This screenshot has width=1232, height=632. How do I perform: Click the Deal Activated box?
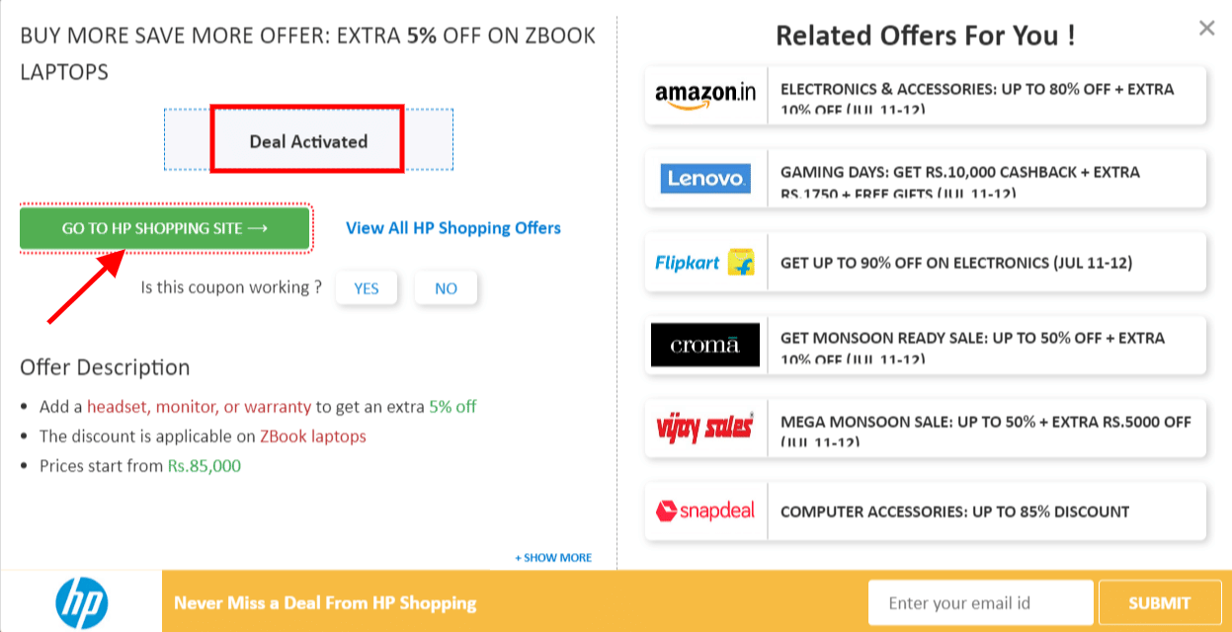coord(307,141)
